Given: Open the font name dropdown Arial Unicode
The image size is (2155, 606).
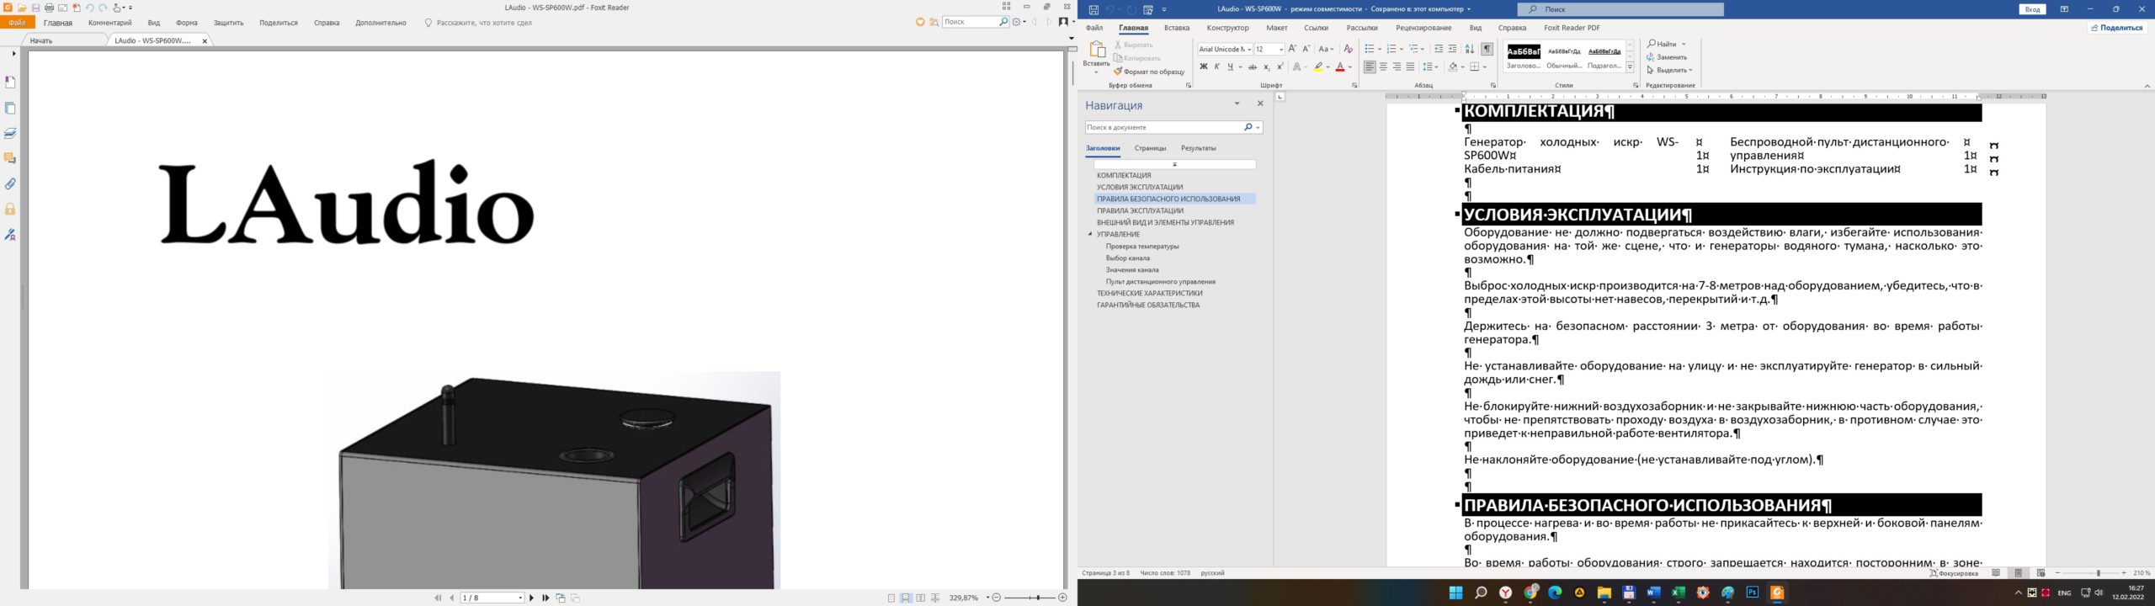Looking at the screenshot, I should click(1249, 49).
